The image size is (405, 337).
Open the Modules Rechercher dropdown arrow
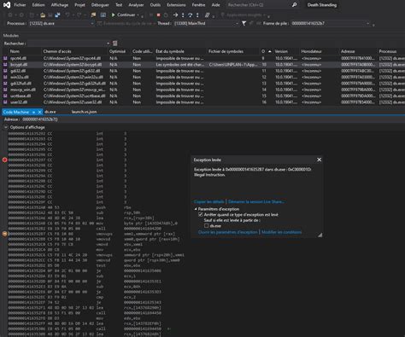point(109,44)
